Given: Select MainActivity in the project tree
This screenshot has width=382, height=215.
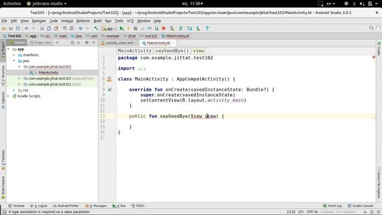Looking at the screenshot, I should tap(48, 73).
